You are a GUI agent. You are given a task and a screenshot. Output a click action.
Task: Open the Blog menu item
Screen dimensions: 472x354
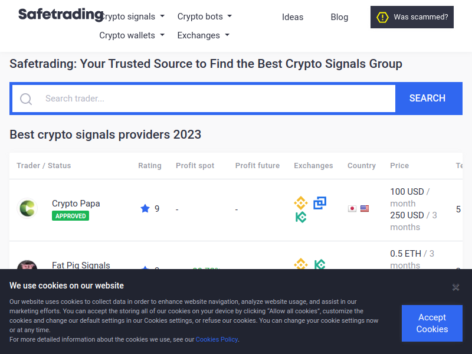pyautogui.click(x=339, y=17)
